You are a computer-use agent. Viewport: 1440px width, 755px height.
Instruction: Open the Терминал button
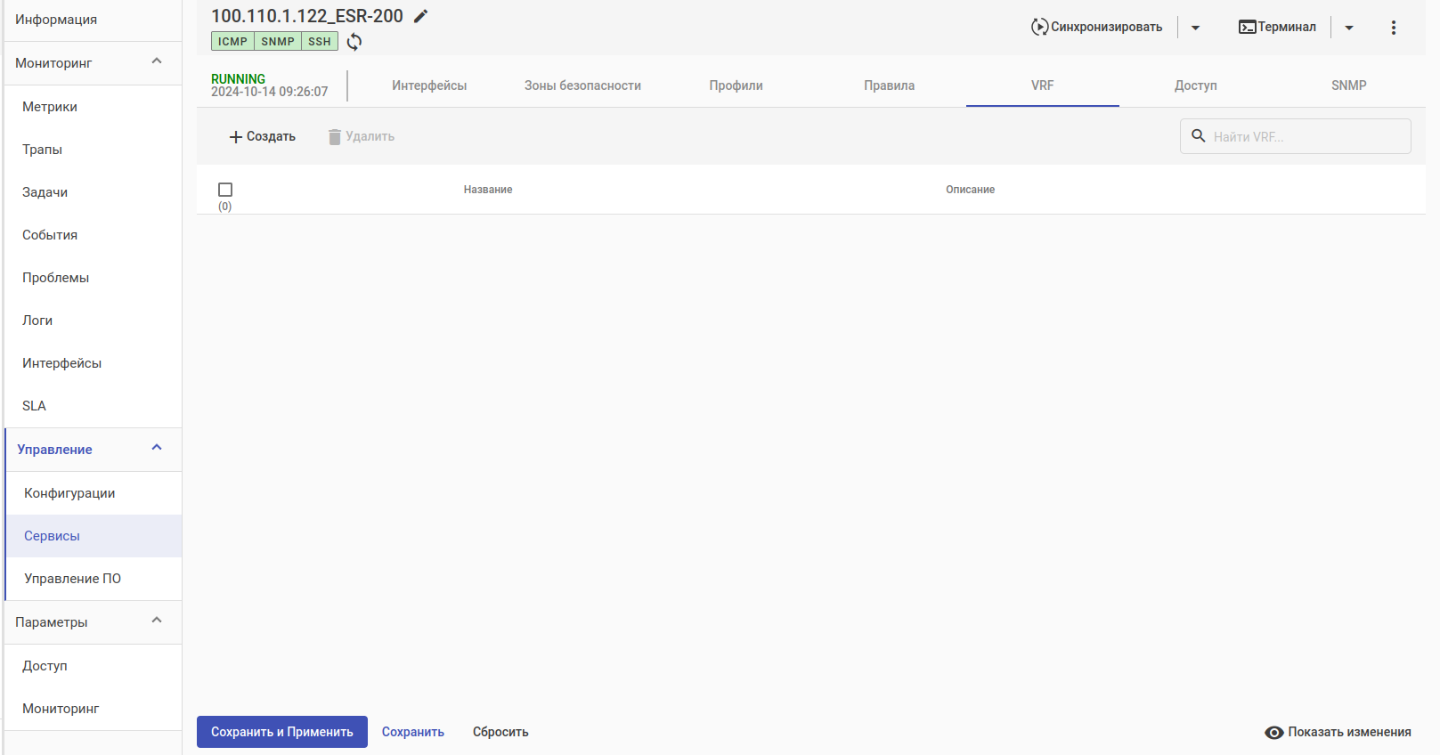[1278, 28]
